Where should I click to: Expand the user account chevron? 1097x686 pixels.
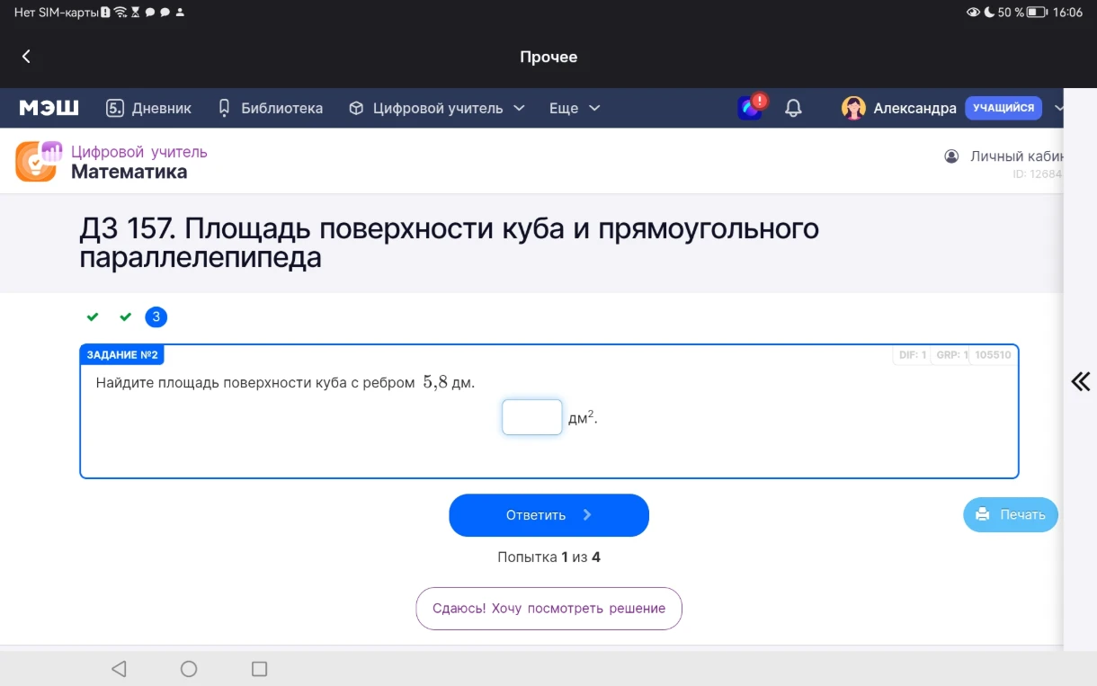pos(1057,108)
